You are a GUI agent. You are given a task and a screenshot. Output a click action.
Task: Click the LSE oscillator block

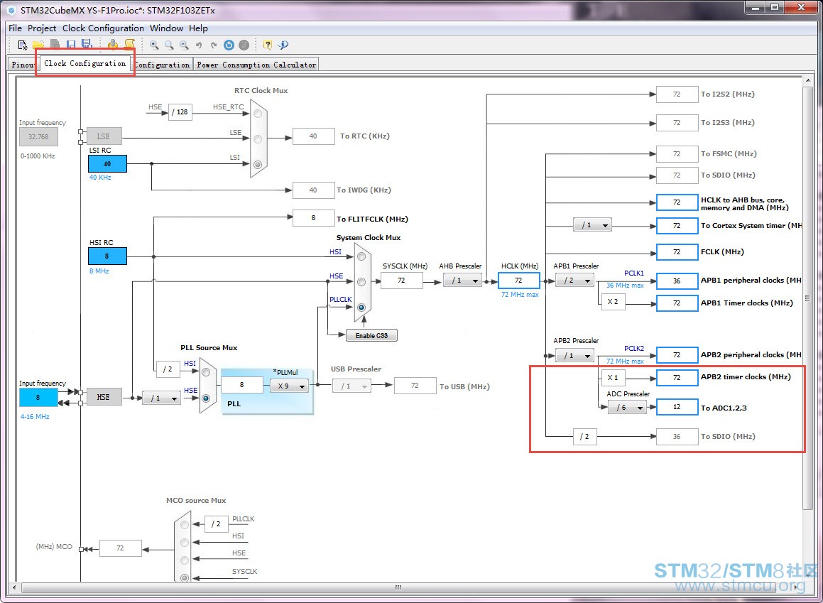click(x=104, y=136)
